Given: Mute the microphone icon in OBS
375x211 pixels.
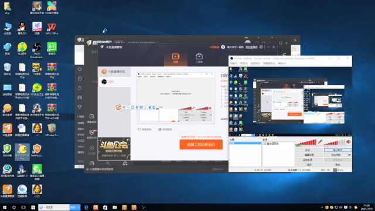Looking at the screenshot, I should [320, 142].
